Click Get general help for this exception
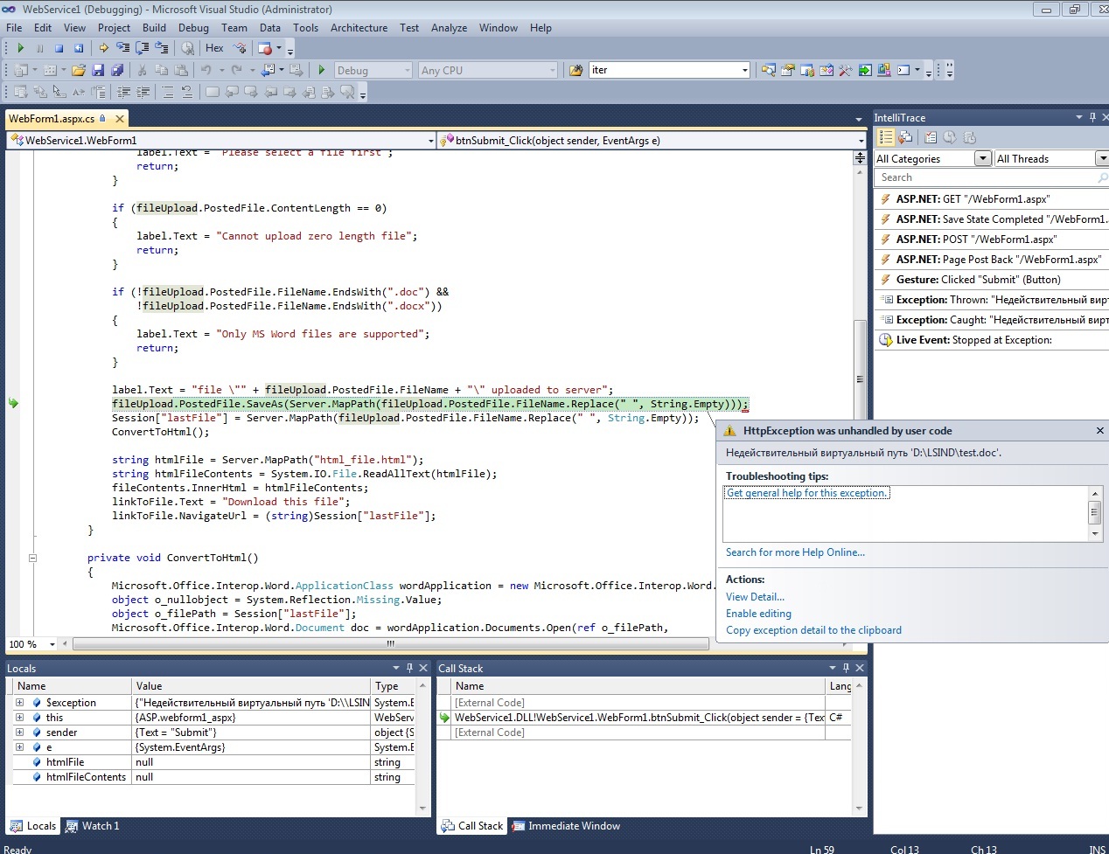Image resolution: width=1109 pixels, height=854 pixels. tap(808, 493)
